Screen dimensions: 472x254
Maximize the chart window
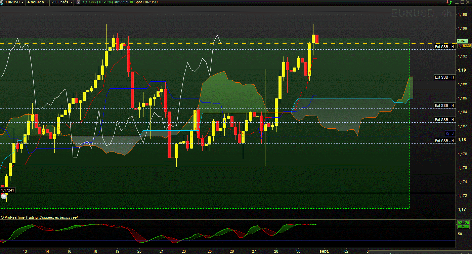462,2
